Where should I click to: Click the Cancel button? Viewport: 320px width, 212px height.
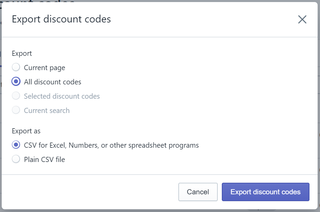(198, 192)
